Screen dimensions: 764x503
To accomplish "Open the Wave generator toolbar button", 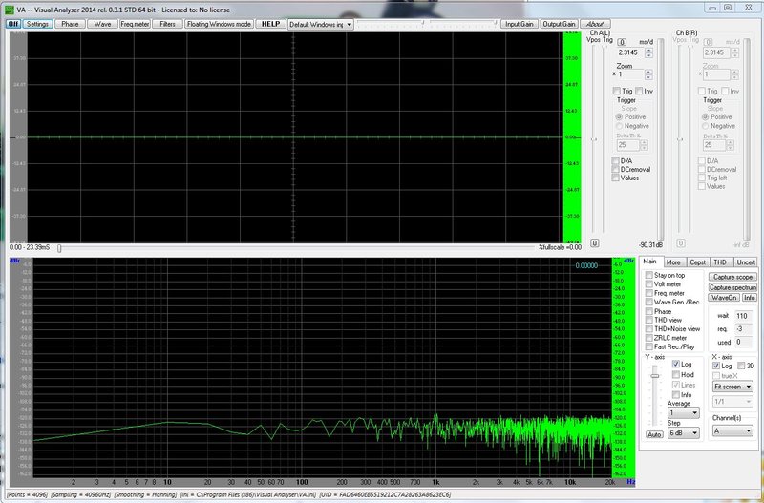I will 102,23.
